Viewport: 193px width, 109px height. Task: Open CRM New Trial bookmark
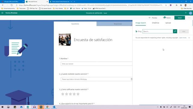(32, 8)
